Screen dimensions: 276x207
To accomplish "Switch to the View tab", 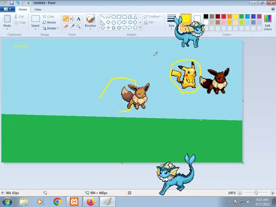I will click(x=38, y=9).
